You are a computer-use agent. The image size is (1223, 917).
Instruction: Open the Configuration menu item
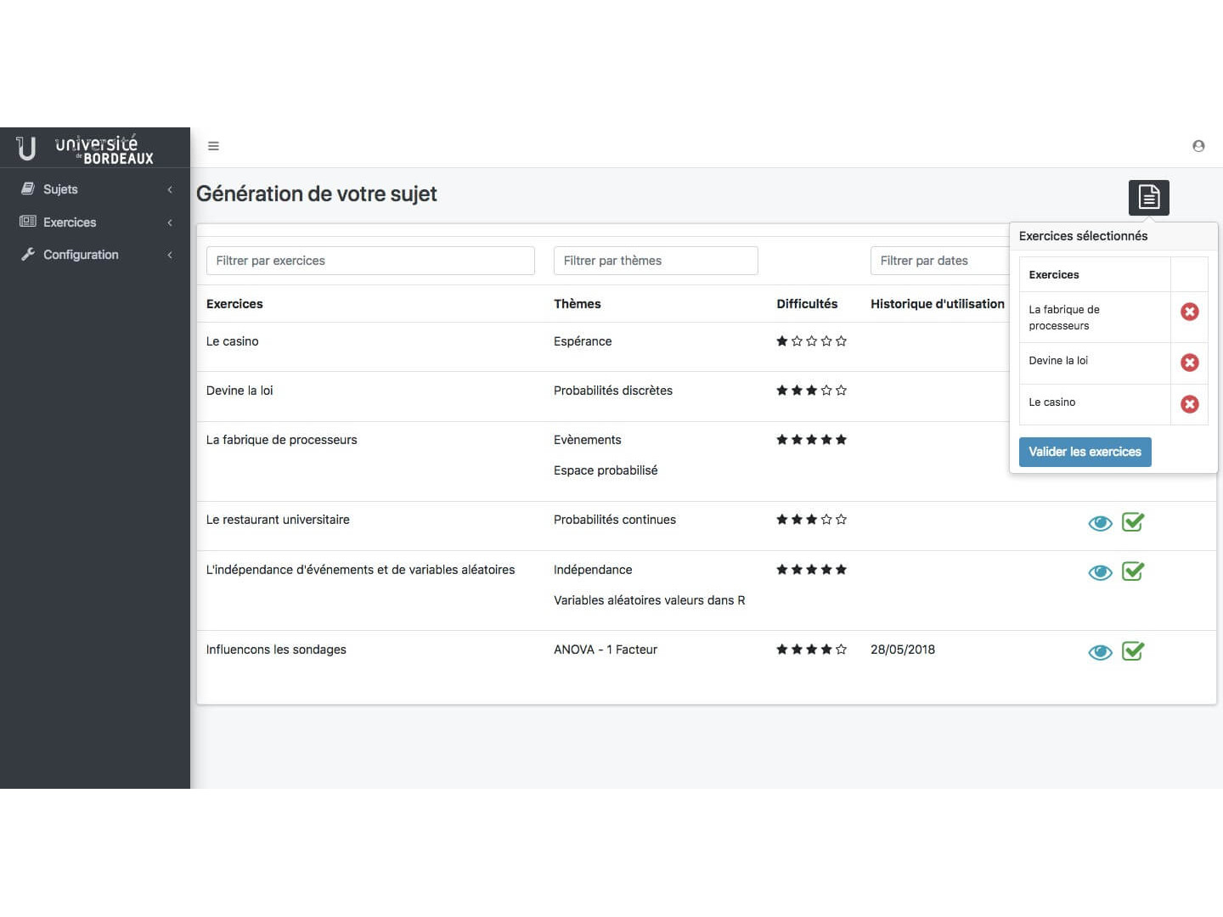(81, 255)
